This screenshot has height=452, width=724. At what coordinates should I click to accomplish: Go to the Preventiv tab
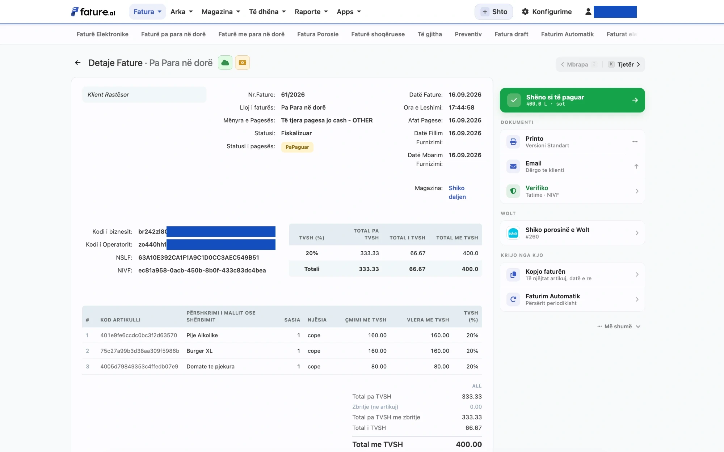[x=468, y=34]
